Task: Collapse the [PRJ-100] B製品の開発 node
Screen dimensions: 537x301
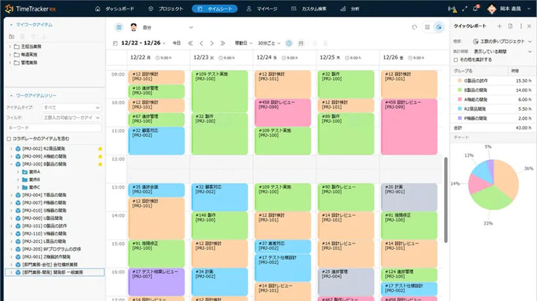Action: click(12, 164)
